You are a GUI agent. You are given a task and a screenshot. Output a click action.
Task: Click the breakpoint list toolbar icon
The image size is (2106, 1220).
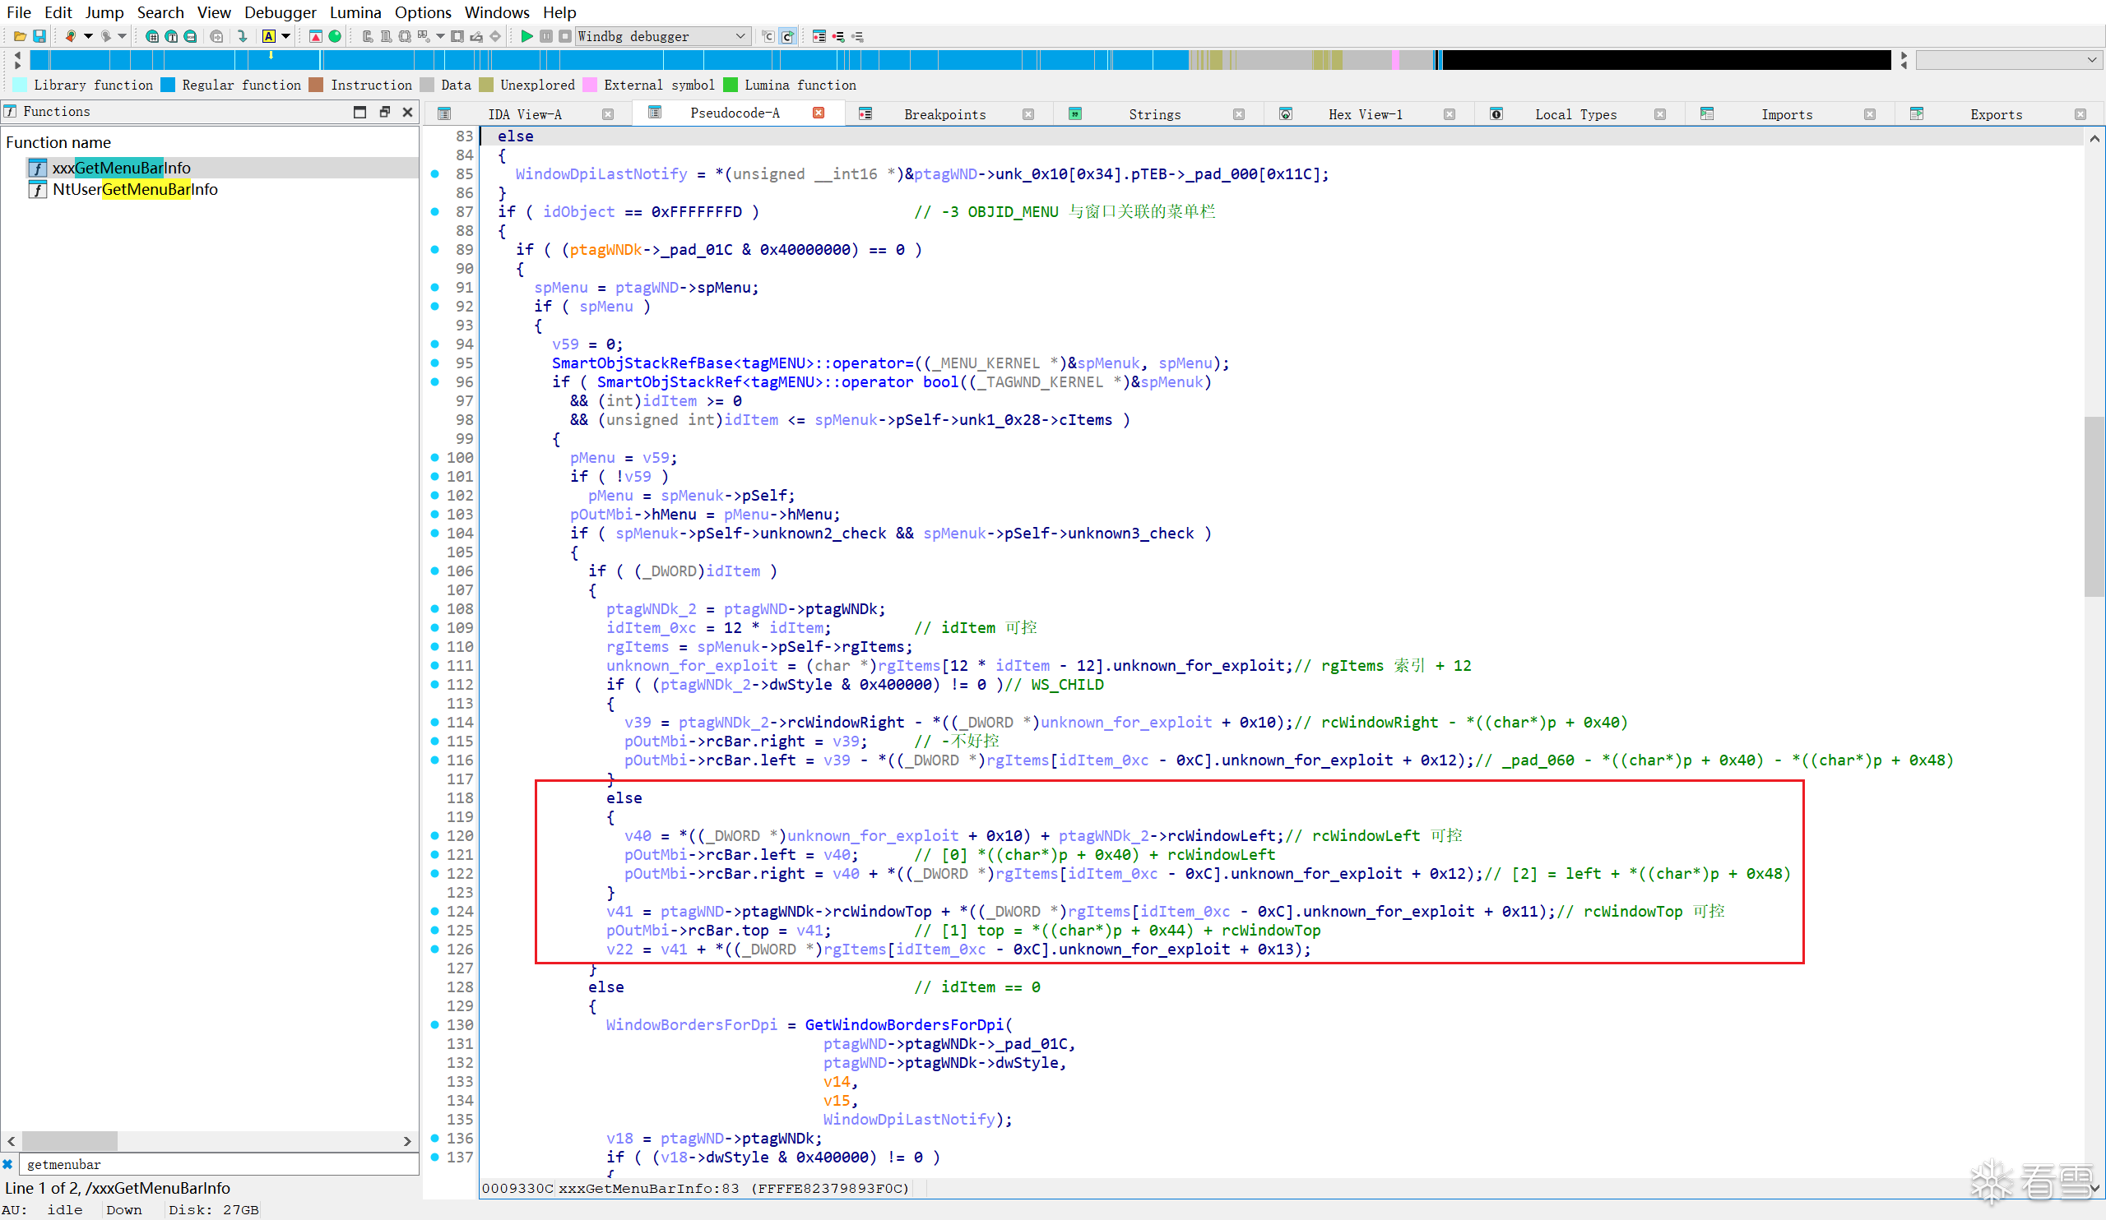(x=819, y=36)
